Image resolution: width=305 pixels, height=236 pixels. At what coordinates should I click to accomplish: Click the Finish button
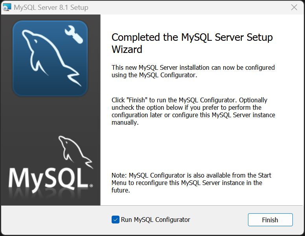coord(270,220)
